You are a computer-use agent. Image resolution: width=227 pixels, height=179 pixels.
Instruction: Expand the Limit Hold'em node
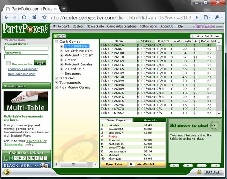coord(62,46)
